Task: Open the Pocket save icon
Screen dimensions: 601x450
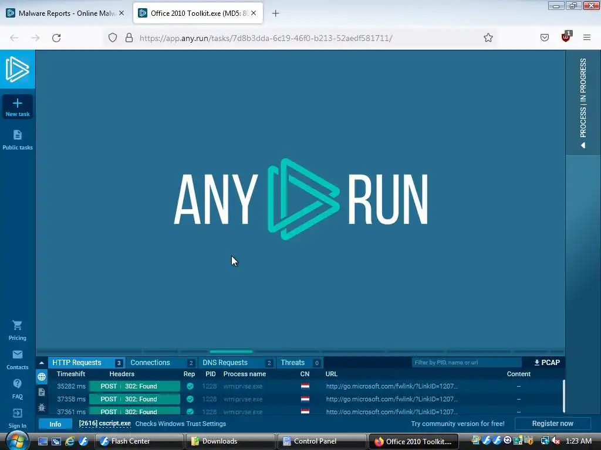Action: tap(544, 37)
